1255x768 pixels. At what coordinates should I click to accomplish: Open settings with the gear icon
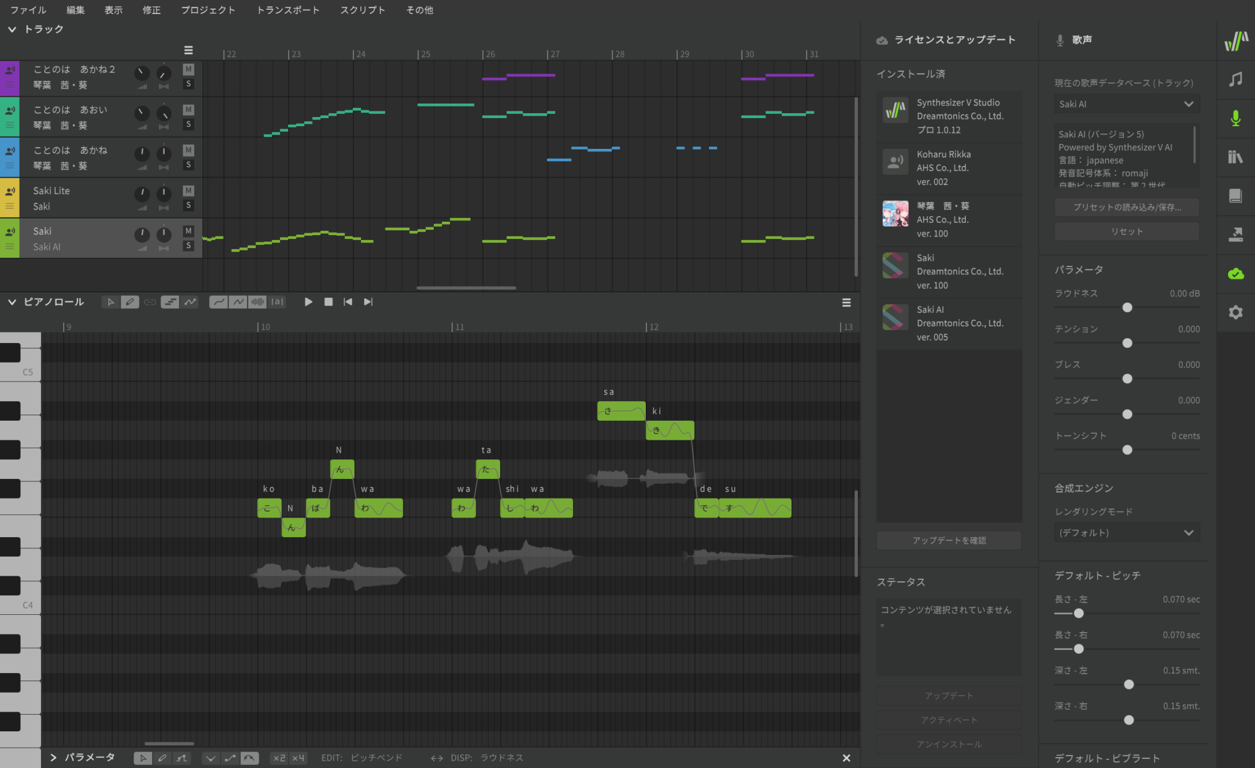click(x=1236, y=312)
